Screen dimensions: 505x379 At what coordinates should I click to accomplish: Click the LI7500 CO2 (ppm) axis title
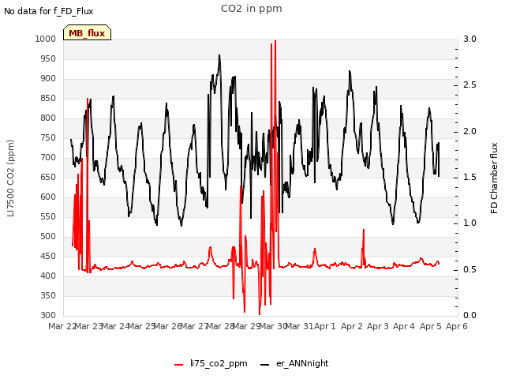10,178
